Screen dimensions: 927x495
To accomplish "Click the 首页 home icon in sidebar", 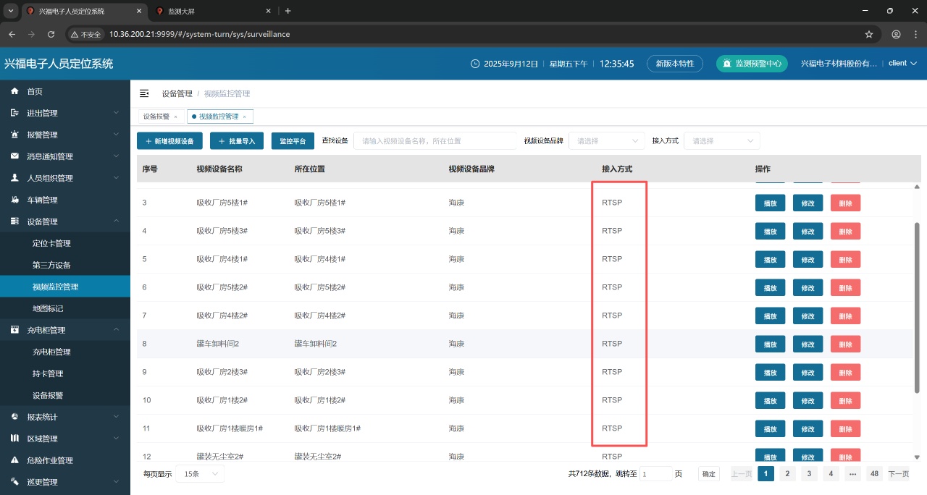I will 14,91.
